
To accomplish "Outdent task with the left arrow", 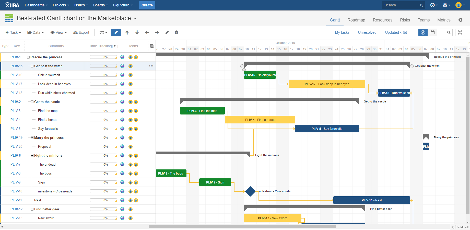I will point(147,32).
